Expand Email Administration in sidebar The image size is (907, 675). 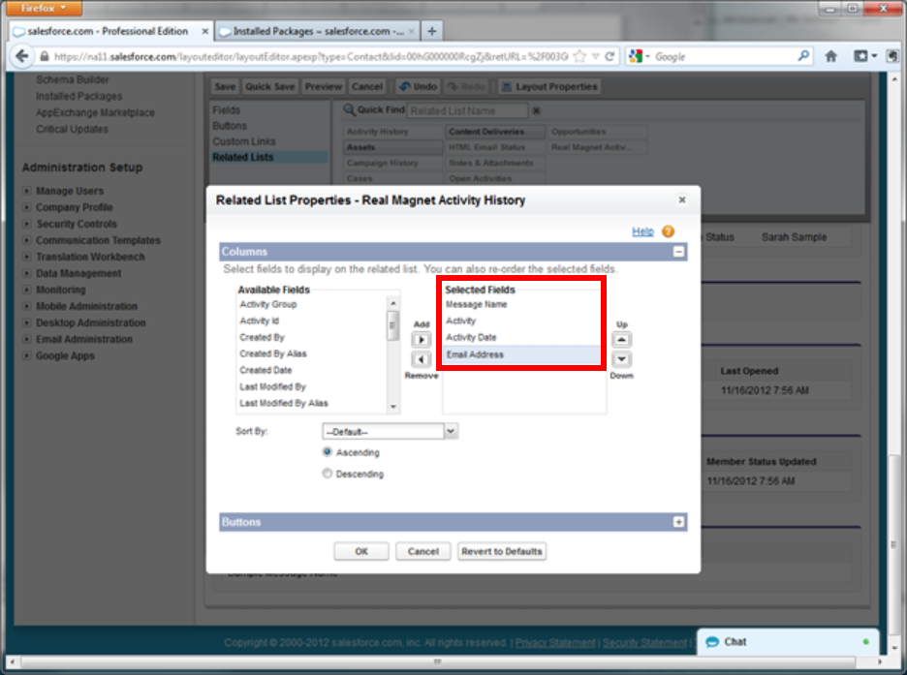(x=26, y=339)
